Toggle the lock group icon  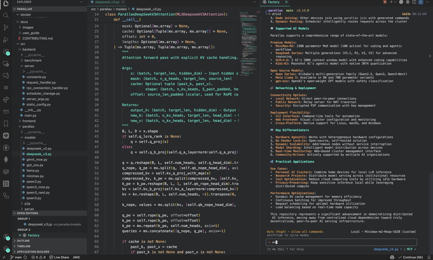(421, 2)
